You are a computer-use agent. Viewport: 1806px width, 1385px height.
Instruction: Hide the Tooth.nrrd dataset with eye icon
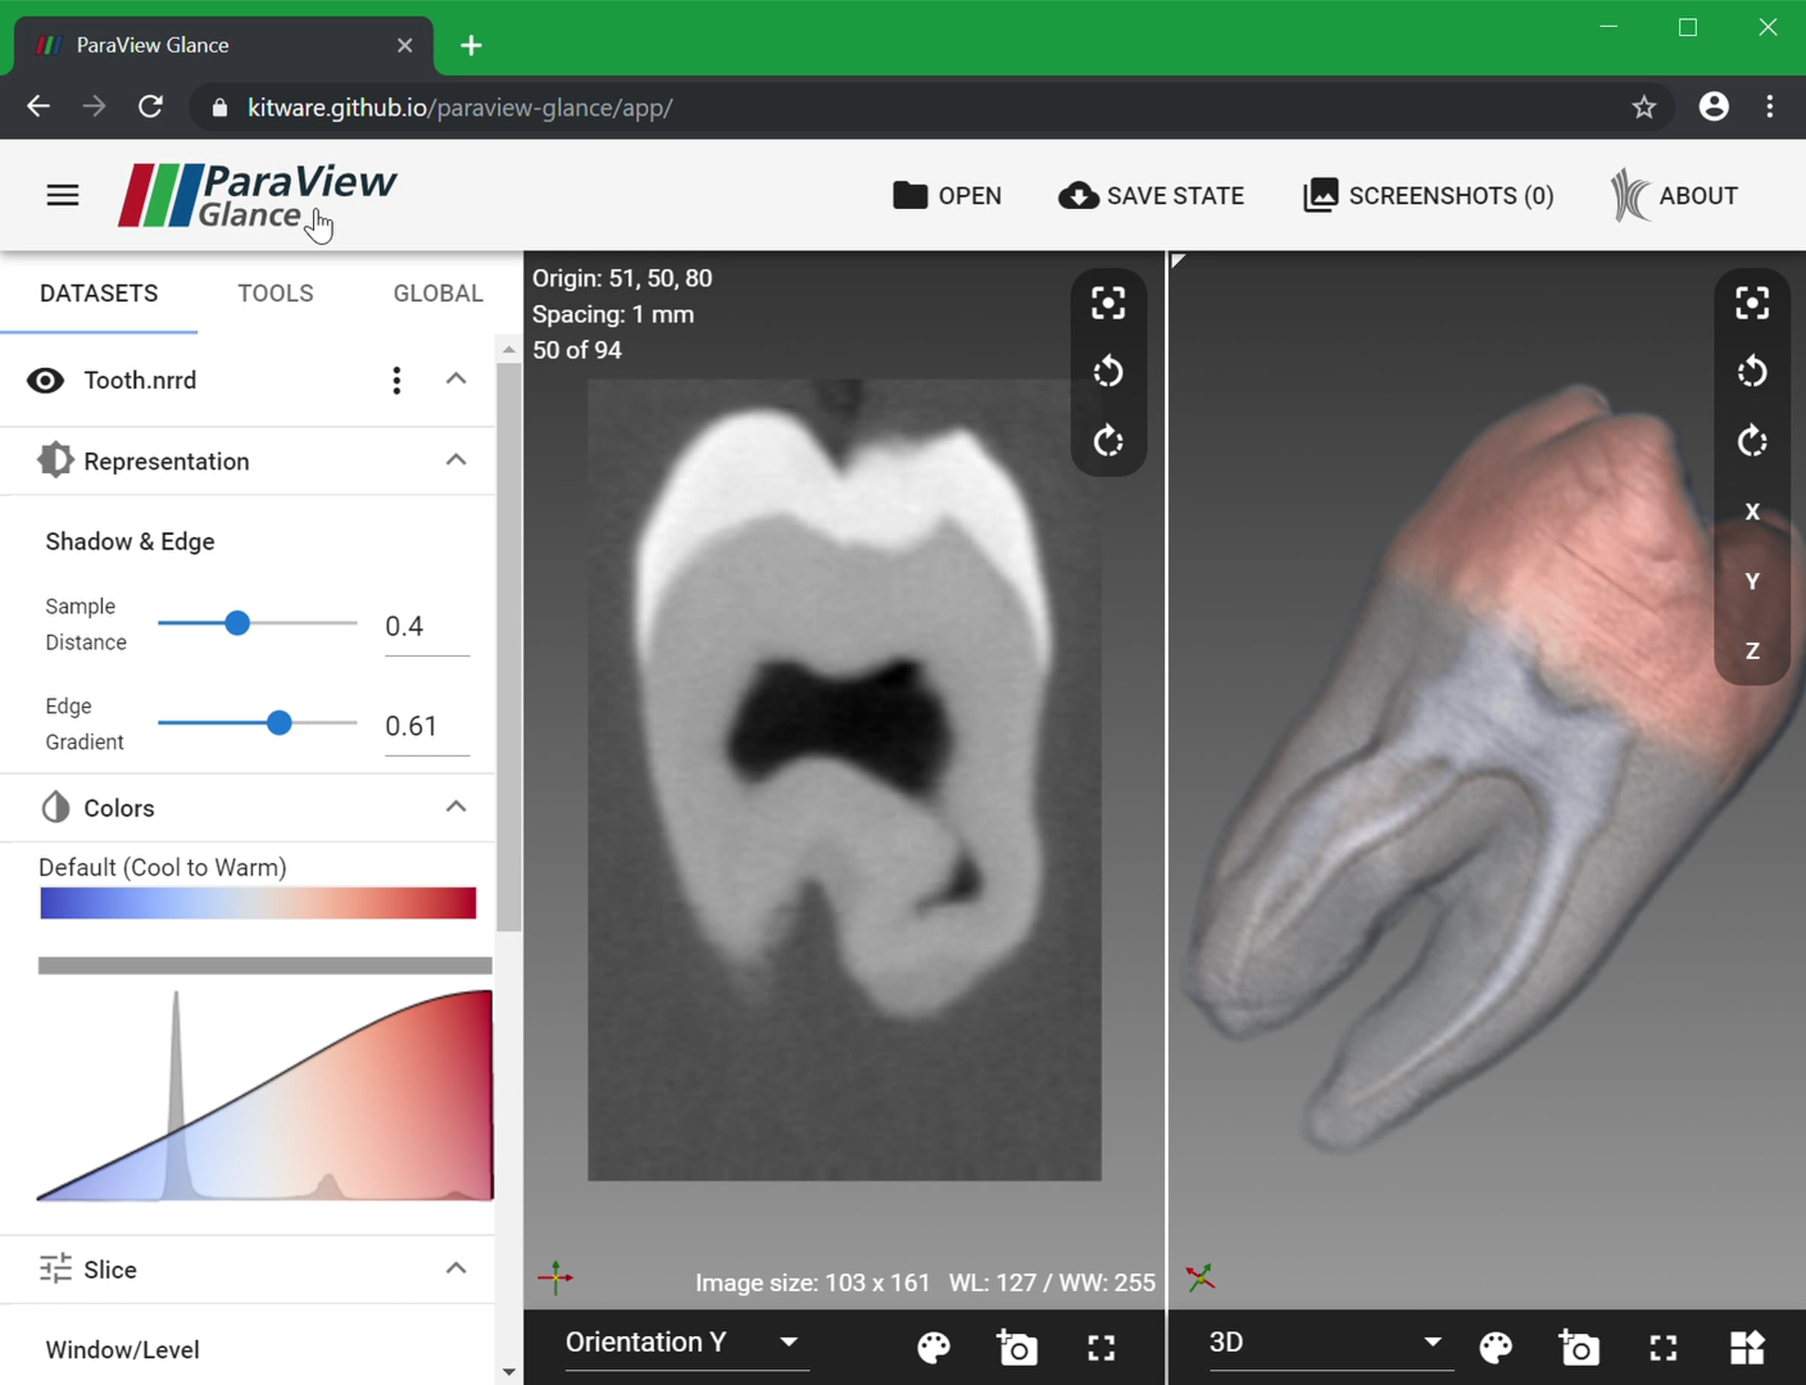45,380
